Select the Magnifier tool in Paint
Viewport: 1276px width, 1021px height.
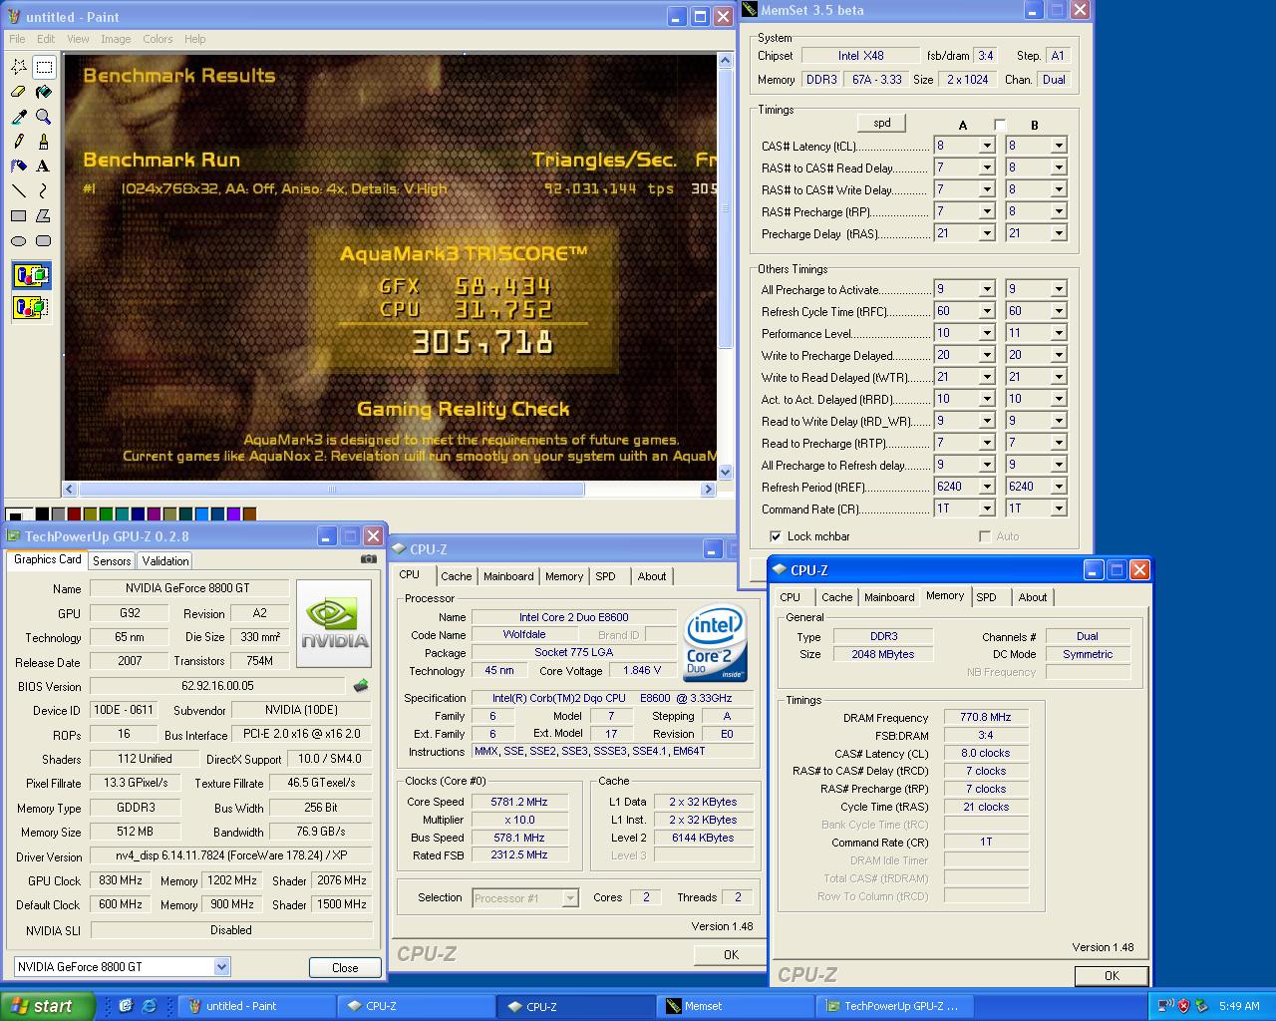(44, 117)
